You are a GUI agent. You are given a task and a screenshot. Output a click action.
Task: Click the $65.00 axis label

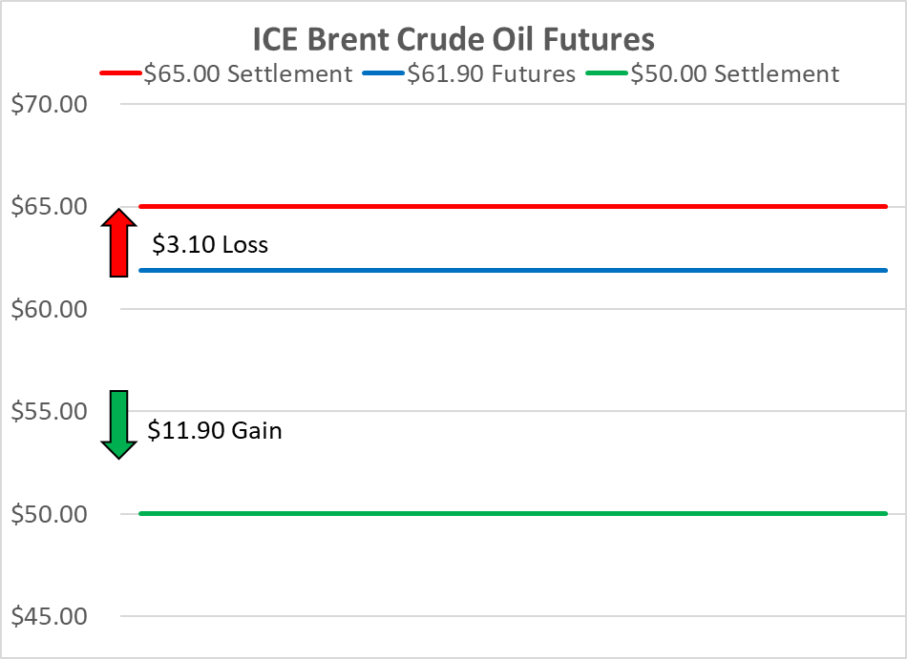[50, 206]
